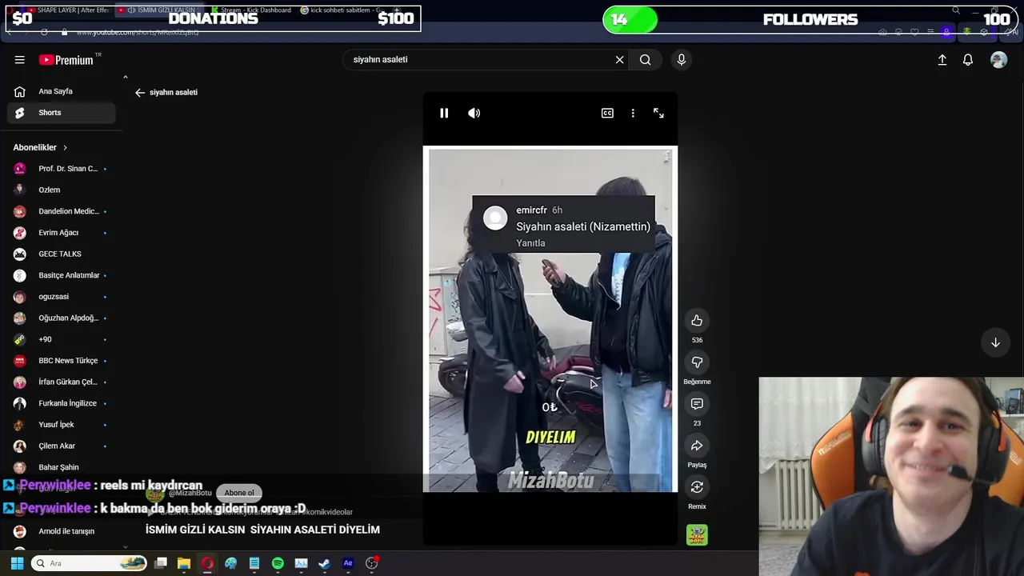The width and height of the screenshot is (1024, 576).
Task: Skip to the next Short with down arrow
Action: coord(995,342)
